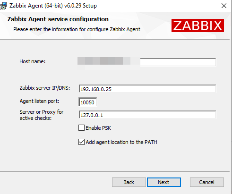The width and height of the screenshot is (232, 194).
Task: Close the Zabbix Agent setup window
Action: click(224, 6)
